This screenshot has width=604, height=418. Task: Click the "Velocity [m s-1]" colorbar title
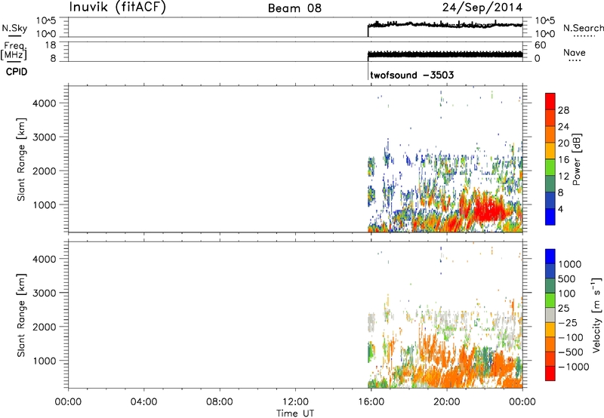[596, 315]
